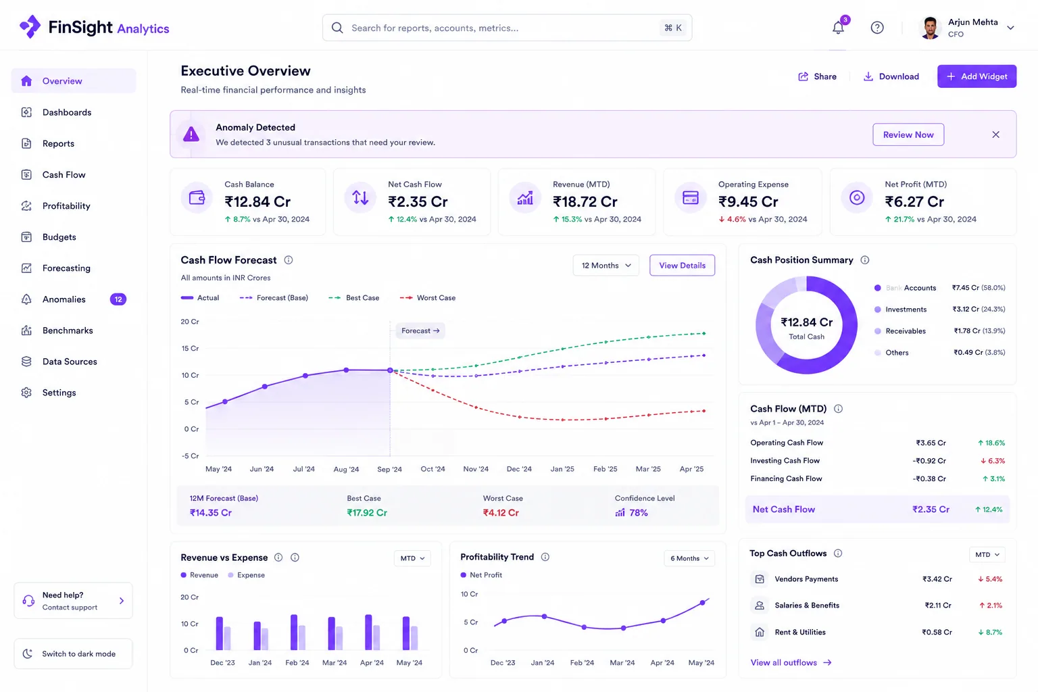The height and width of the screenshot is (692, 1038).
Task: Click the Vendors Payments icon
Action: pyautogui.click(x=760, y=579)
